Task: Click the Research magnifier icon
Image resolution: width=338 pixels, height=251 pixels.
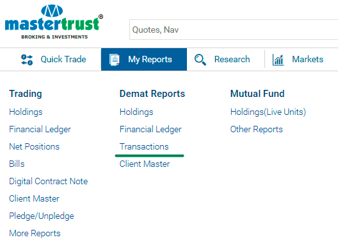Action: pyautogui.click(x=200, y=60)
